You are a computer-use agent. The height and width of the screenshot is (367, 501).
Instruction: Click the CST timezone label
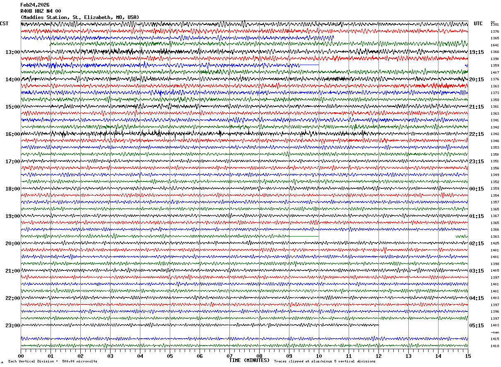click(x=4, y=24)
